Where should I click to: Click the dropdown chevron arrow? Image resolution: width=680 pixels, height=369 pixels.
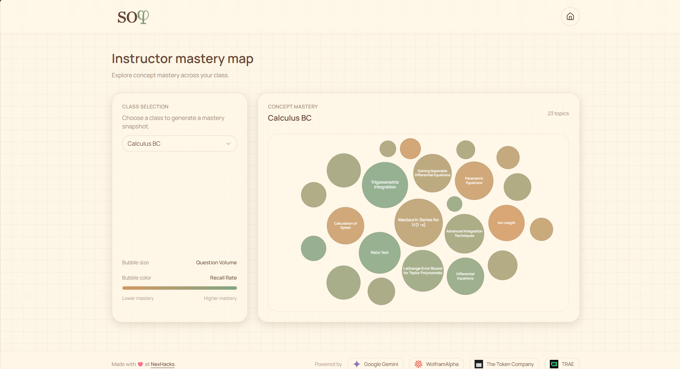pos(228,144)
